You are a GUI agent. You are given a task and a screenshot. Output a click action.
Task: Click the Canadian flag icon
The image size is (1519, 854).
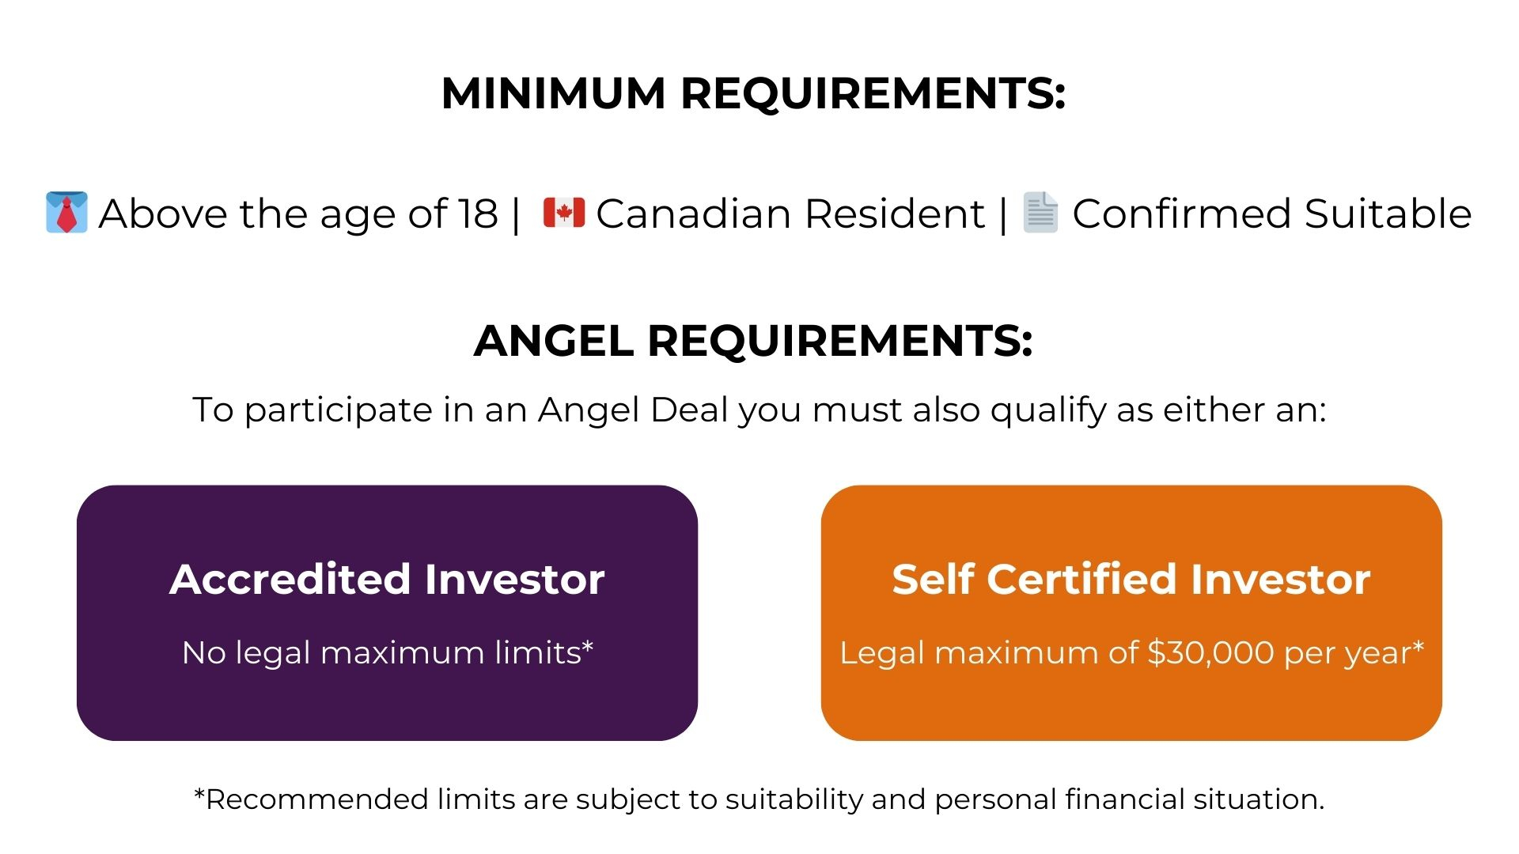(x=564, y=213)
